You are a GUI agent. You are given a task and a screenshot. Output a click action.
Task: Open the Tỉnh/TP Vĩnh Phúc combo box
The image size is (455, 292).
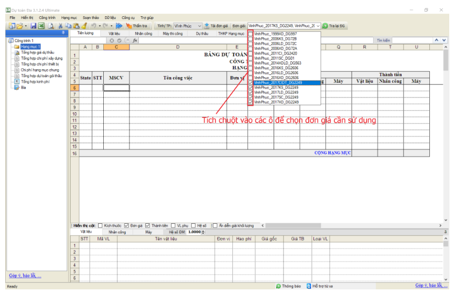(x=188, y=26)
